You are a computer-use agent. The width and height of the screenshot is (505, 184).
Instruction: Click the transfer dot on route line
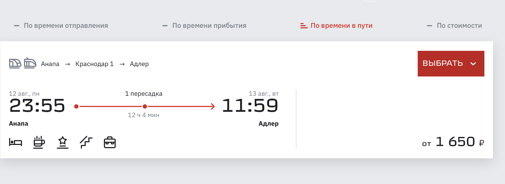(145, 106)
